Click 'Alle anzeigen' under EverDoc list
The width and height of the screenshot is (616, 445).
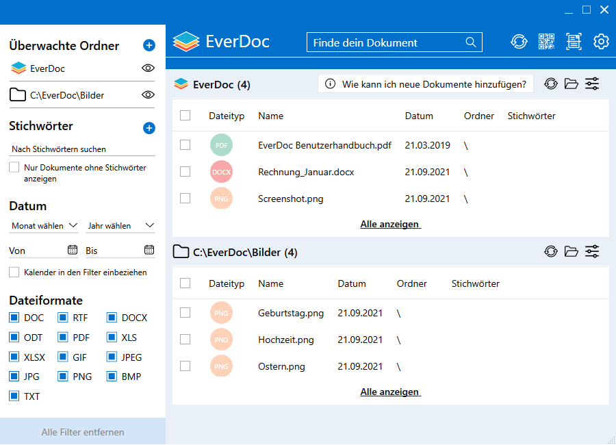tap(390, 225)
